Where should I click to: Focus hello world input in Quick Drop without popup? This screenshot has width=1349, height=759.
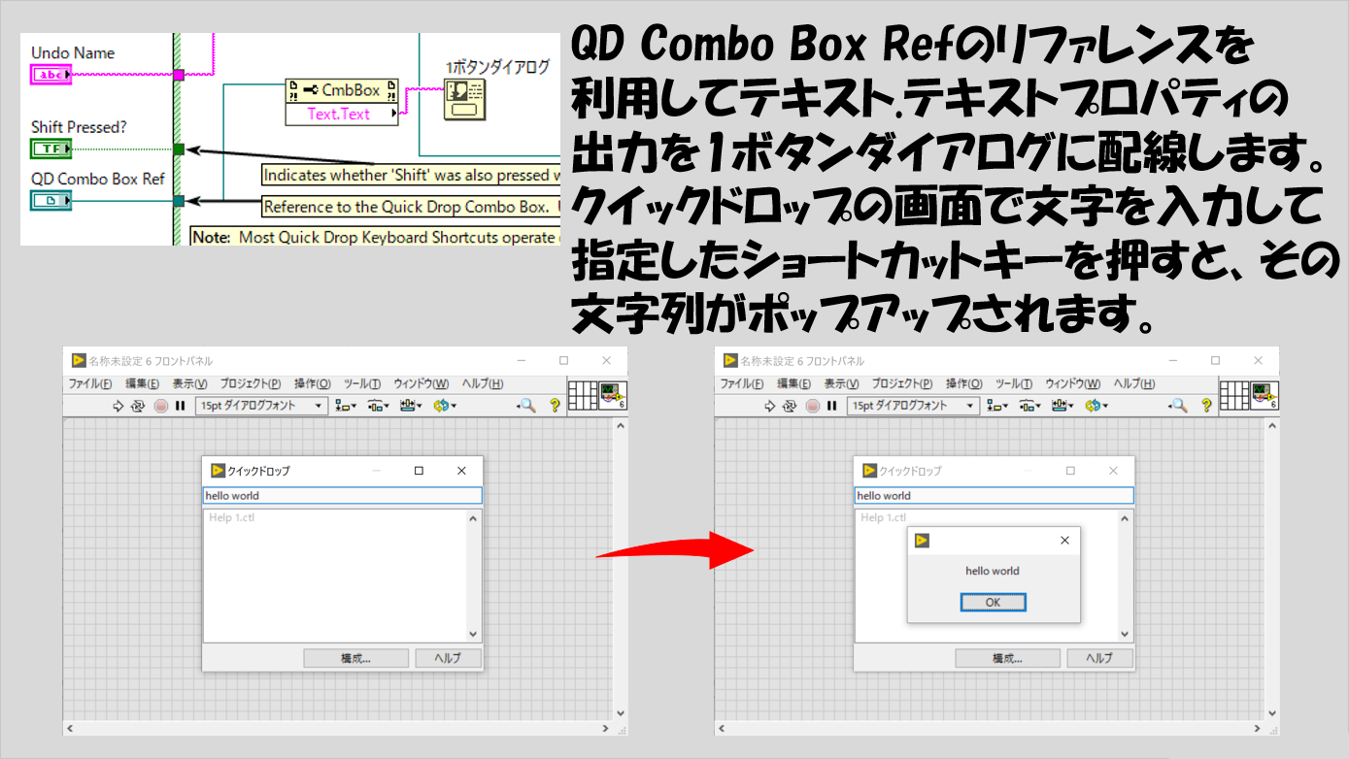[342, 496]
